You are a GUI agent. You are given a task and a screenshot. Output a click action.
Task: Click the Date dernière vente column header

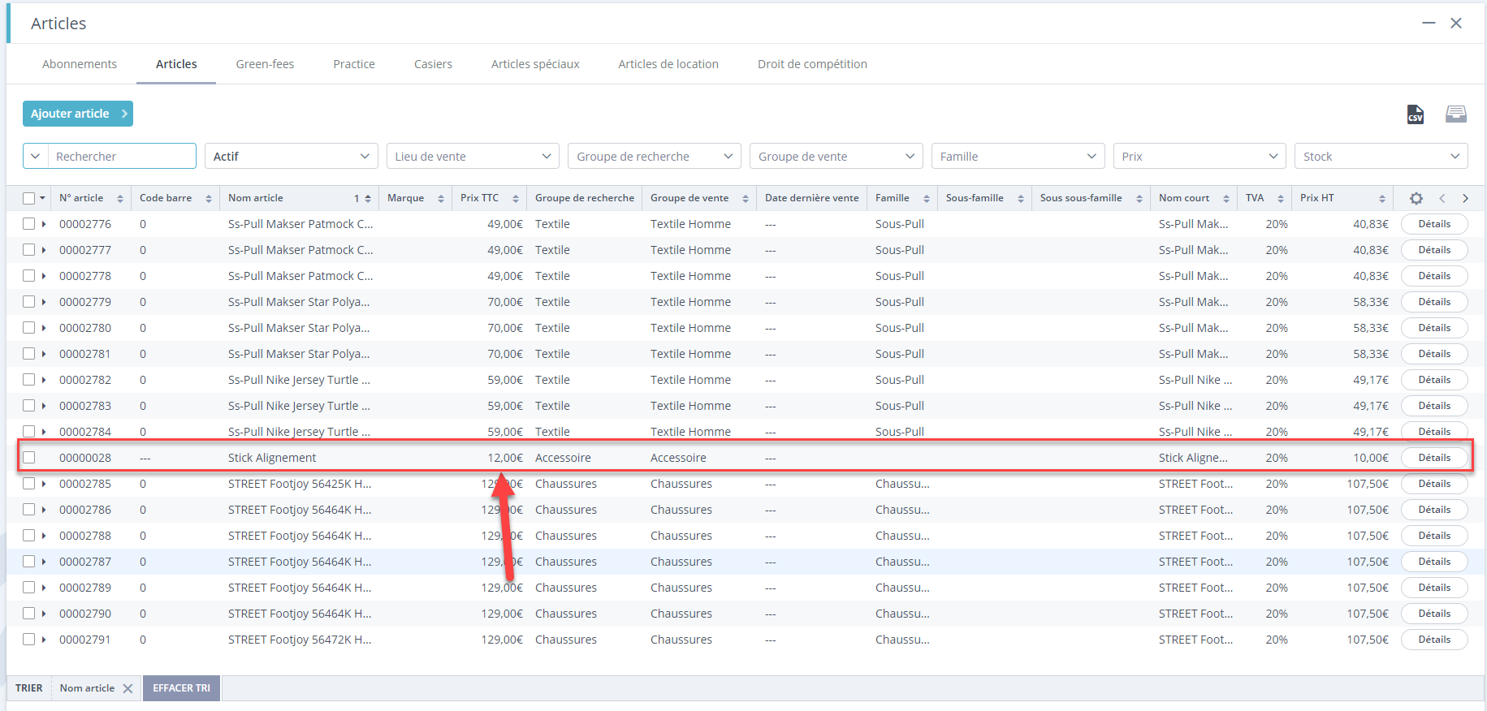[x=811, y=198]
